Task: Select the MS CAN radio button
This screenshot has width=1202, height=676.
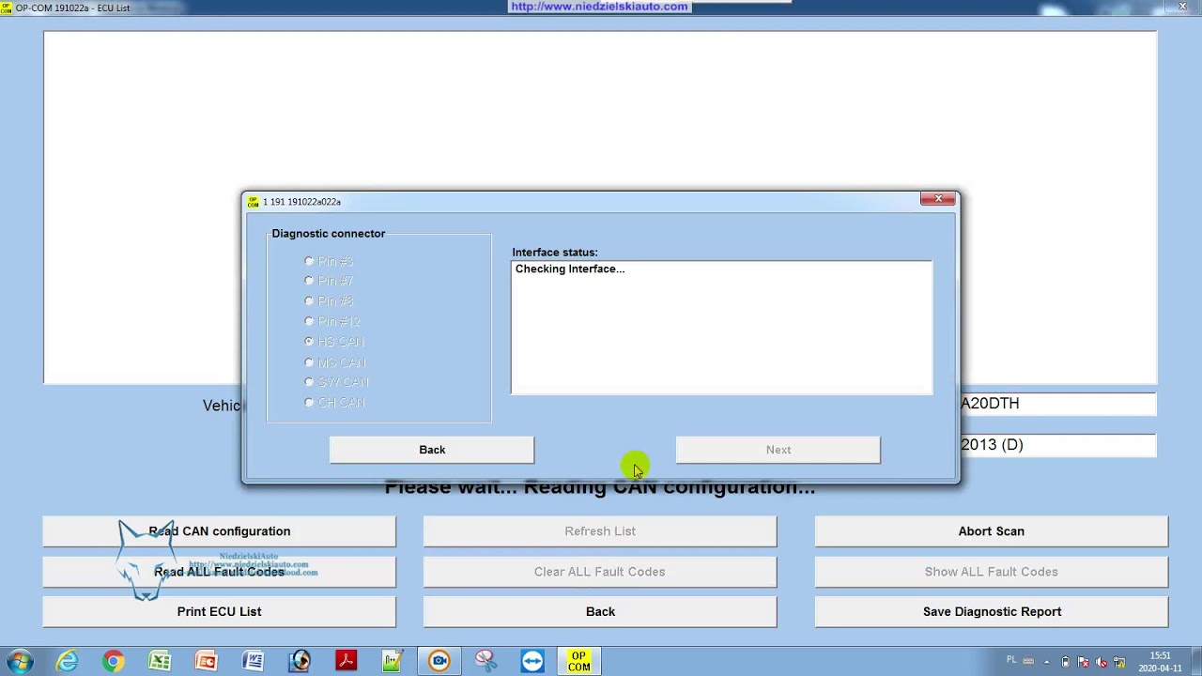Action: (x=309, y=362)
